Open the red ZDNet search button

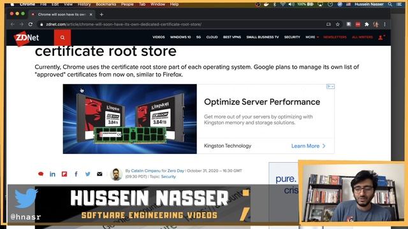coord(62,38)
